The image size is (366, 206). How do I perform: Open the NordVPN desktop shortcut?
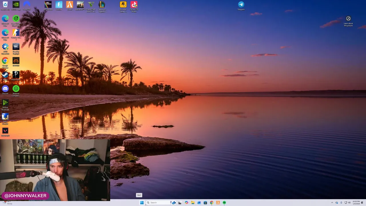point(27,6)
